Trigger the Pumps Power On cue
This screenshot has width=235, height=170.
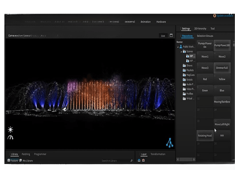click(205, 45)
